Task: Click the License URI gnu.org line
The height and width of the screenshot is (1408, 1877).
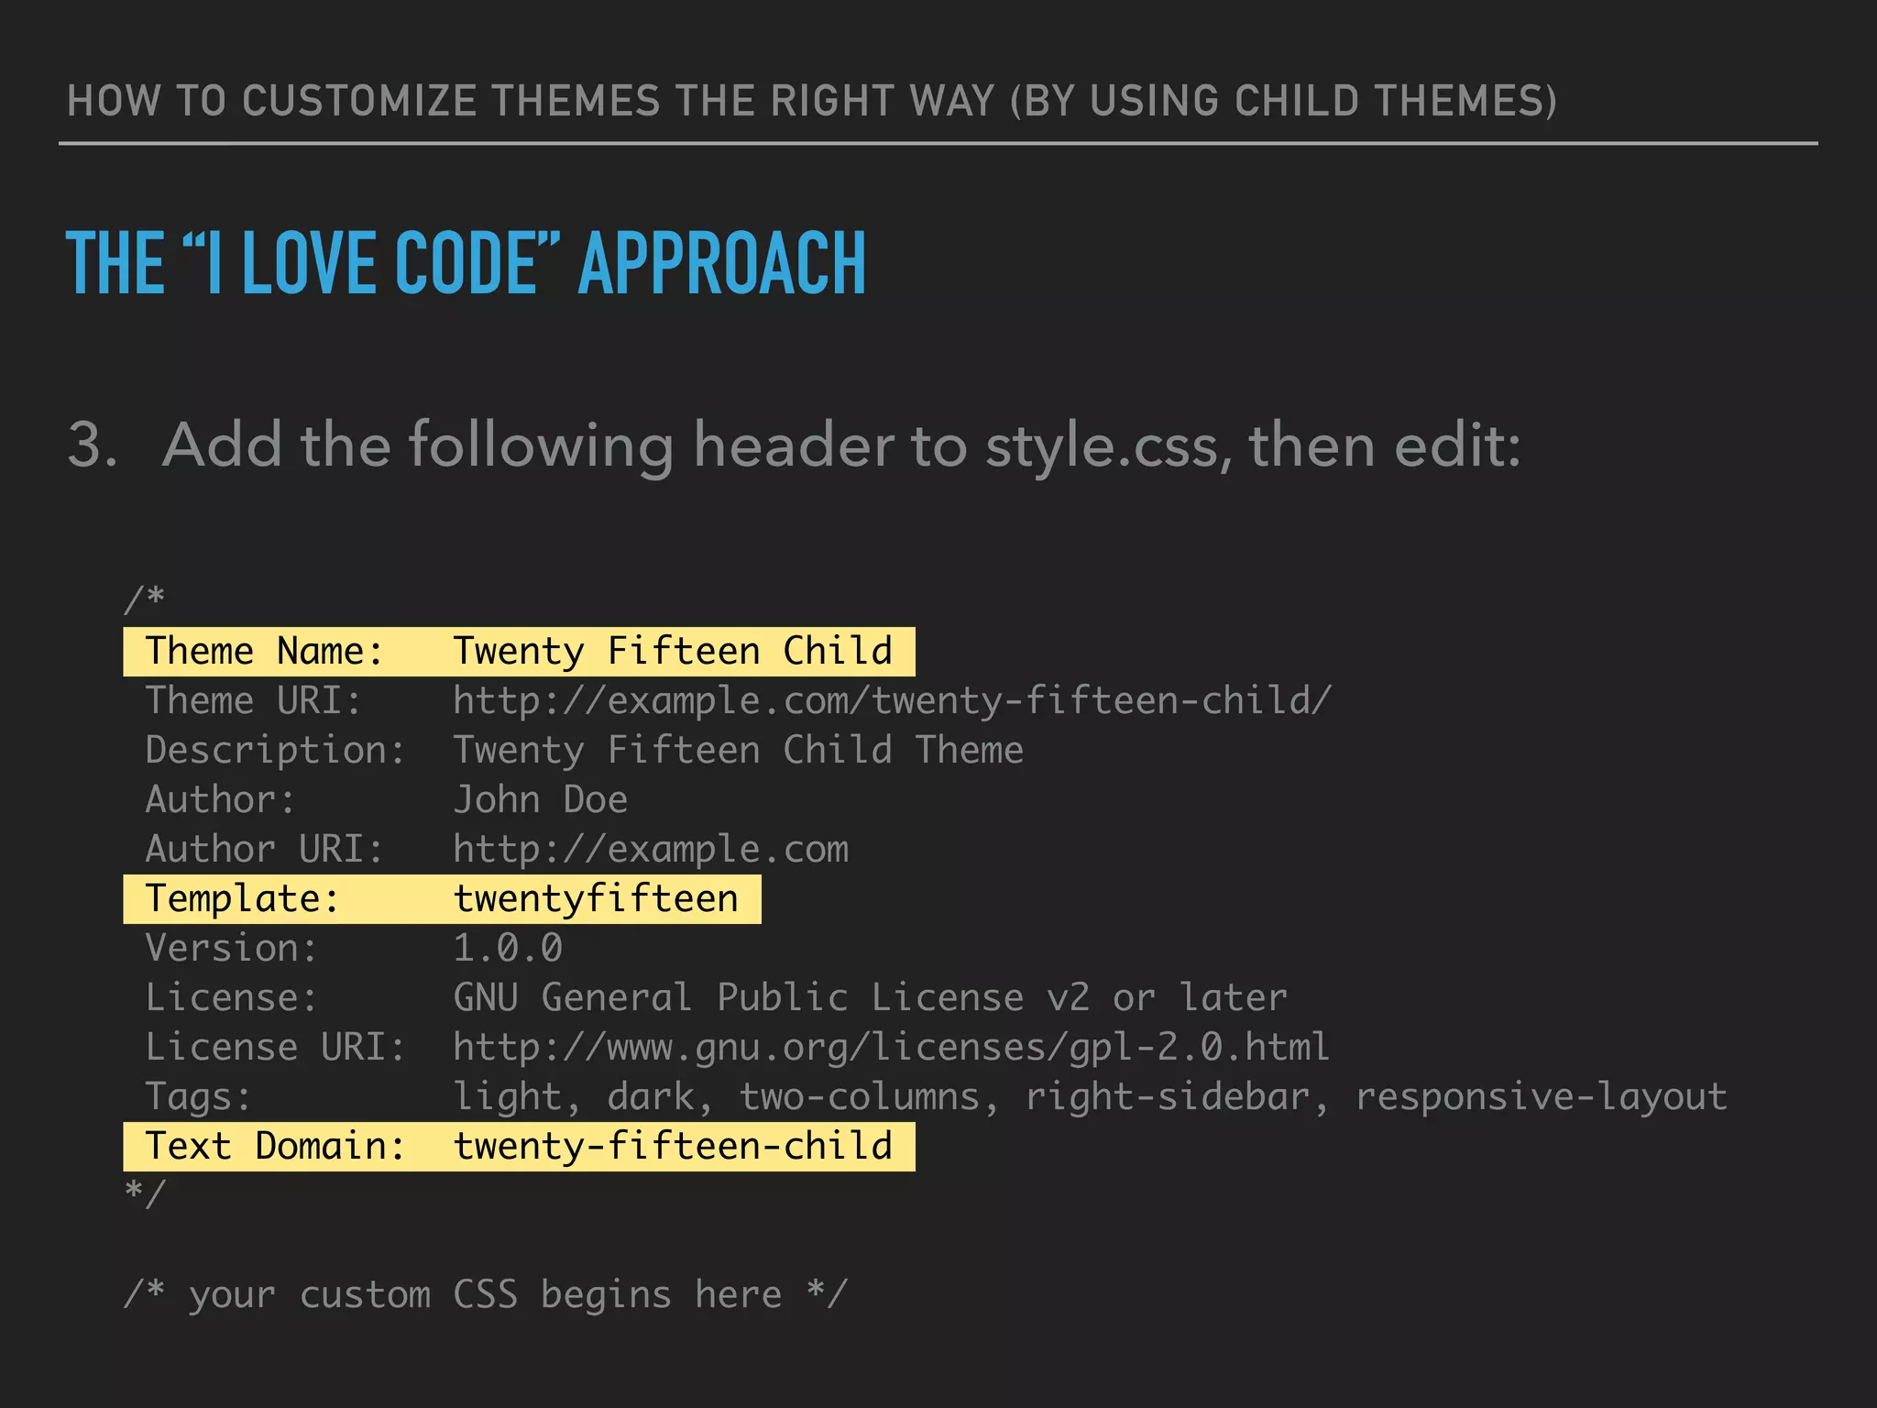Action: (738, 1048)
